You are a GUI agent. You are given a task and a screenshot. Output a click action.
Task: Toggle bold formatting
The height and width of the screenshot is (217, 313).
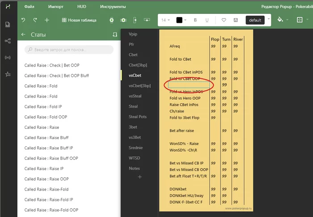pyautogui.click(x=195, y=20)
